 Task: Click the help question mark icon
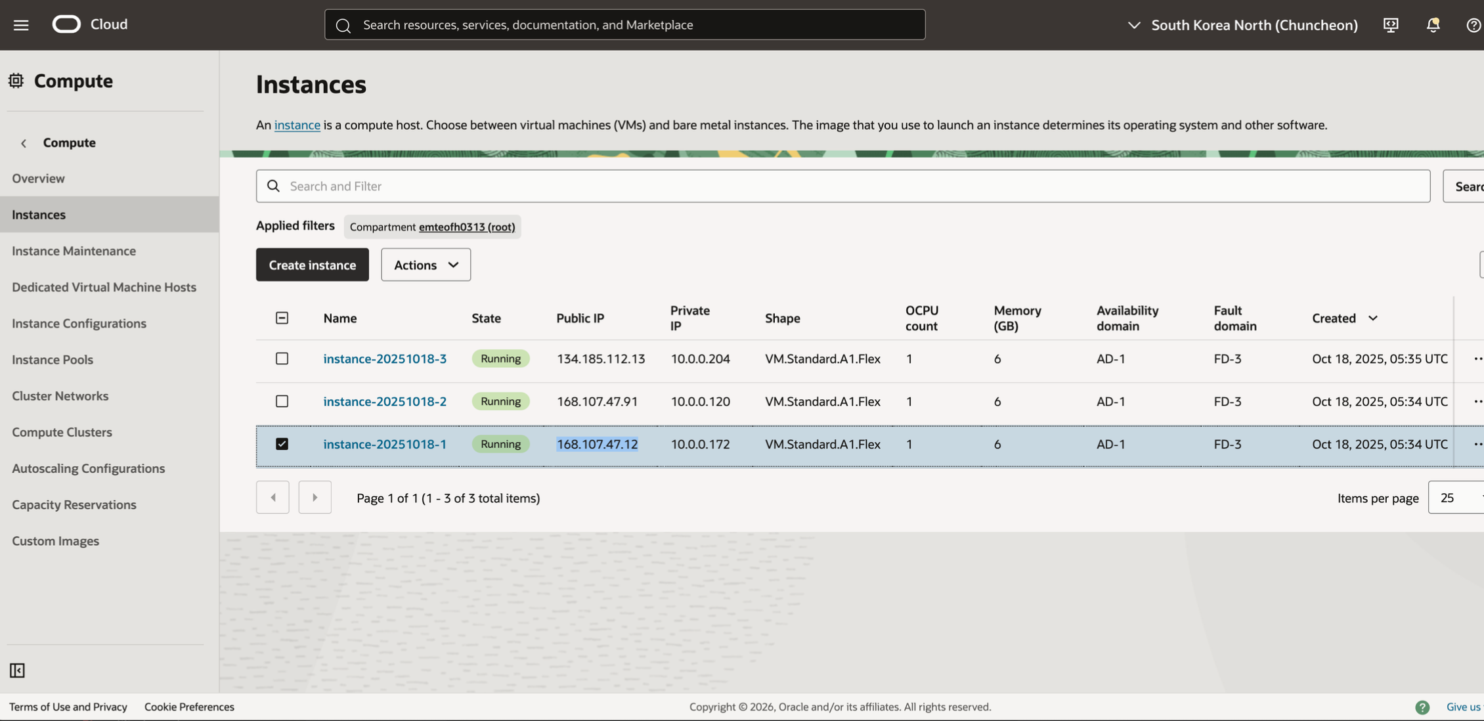coord(1473,25)
